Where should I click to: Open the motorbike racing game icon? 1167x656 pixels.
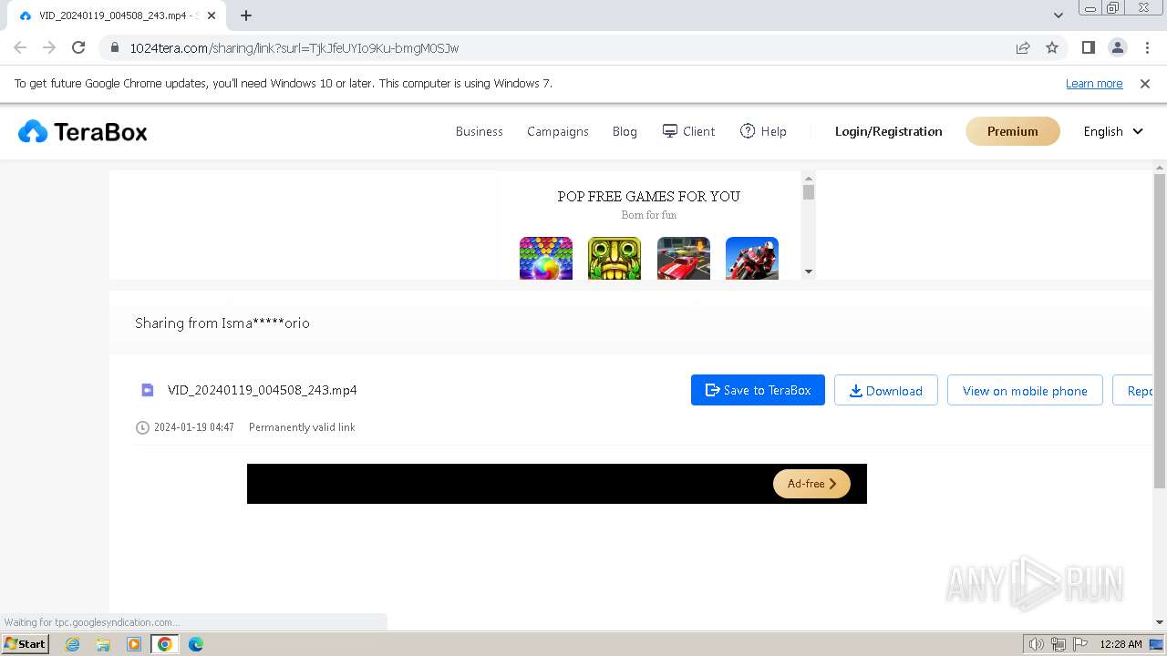[752, 259]
